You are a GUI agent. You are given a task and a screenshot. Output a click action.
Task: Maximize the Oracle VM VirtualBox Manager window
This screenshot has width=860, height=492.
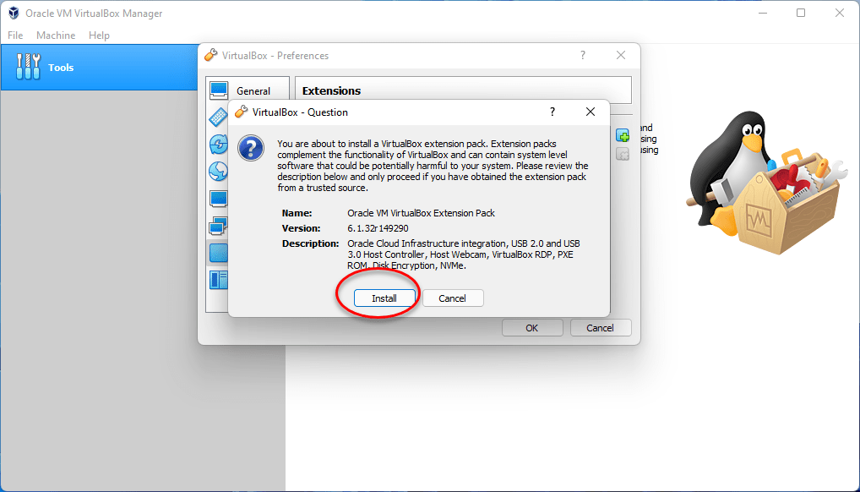pyautogui.click(x=801, y=14)
